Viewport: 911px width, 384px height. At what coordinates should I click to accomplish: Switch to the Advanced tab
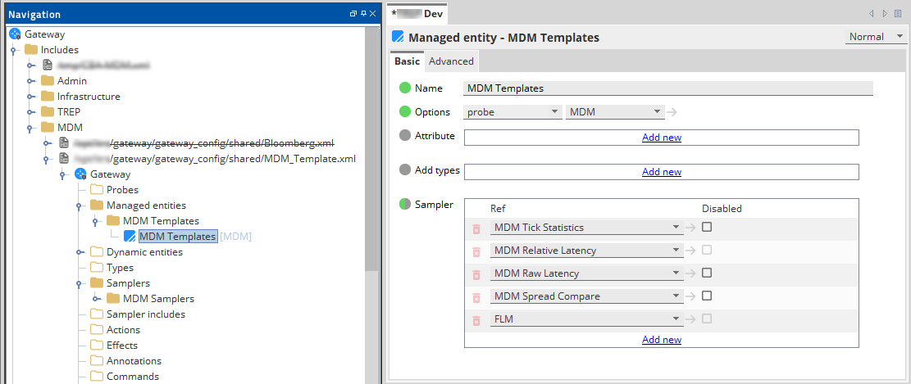tap(451, 61)
